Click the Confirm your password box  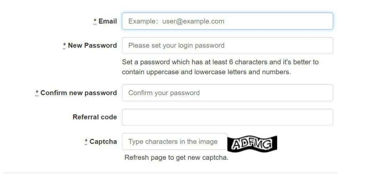(x=227, y=93)
